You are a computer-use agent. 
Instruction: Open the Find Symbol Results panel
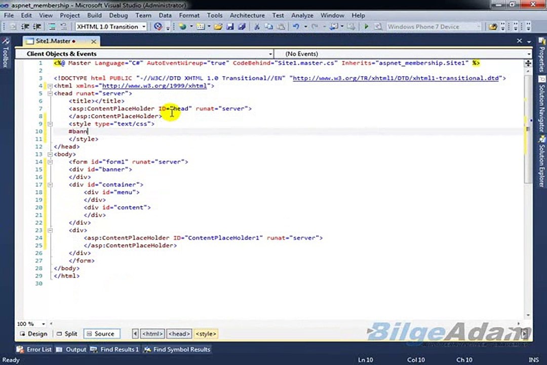[x=177, y=349]
